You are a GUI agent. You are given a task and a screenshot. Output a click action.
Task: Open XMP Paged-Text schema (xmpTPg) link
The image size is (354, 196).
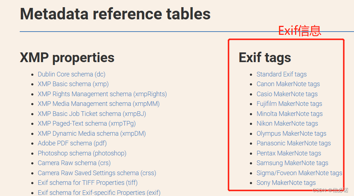click(x=87, y=123)
